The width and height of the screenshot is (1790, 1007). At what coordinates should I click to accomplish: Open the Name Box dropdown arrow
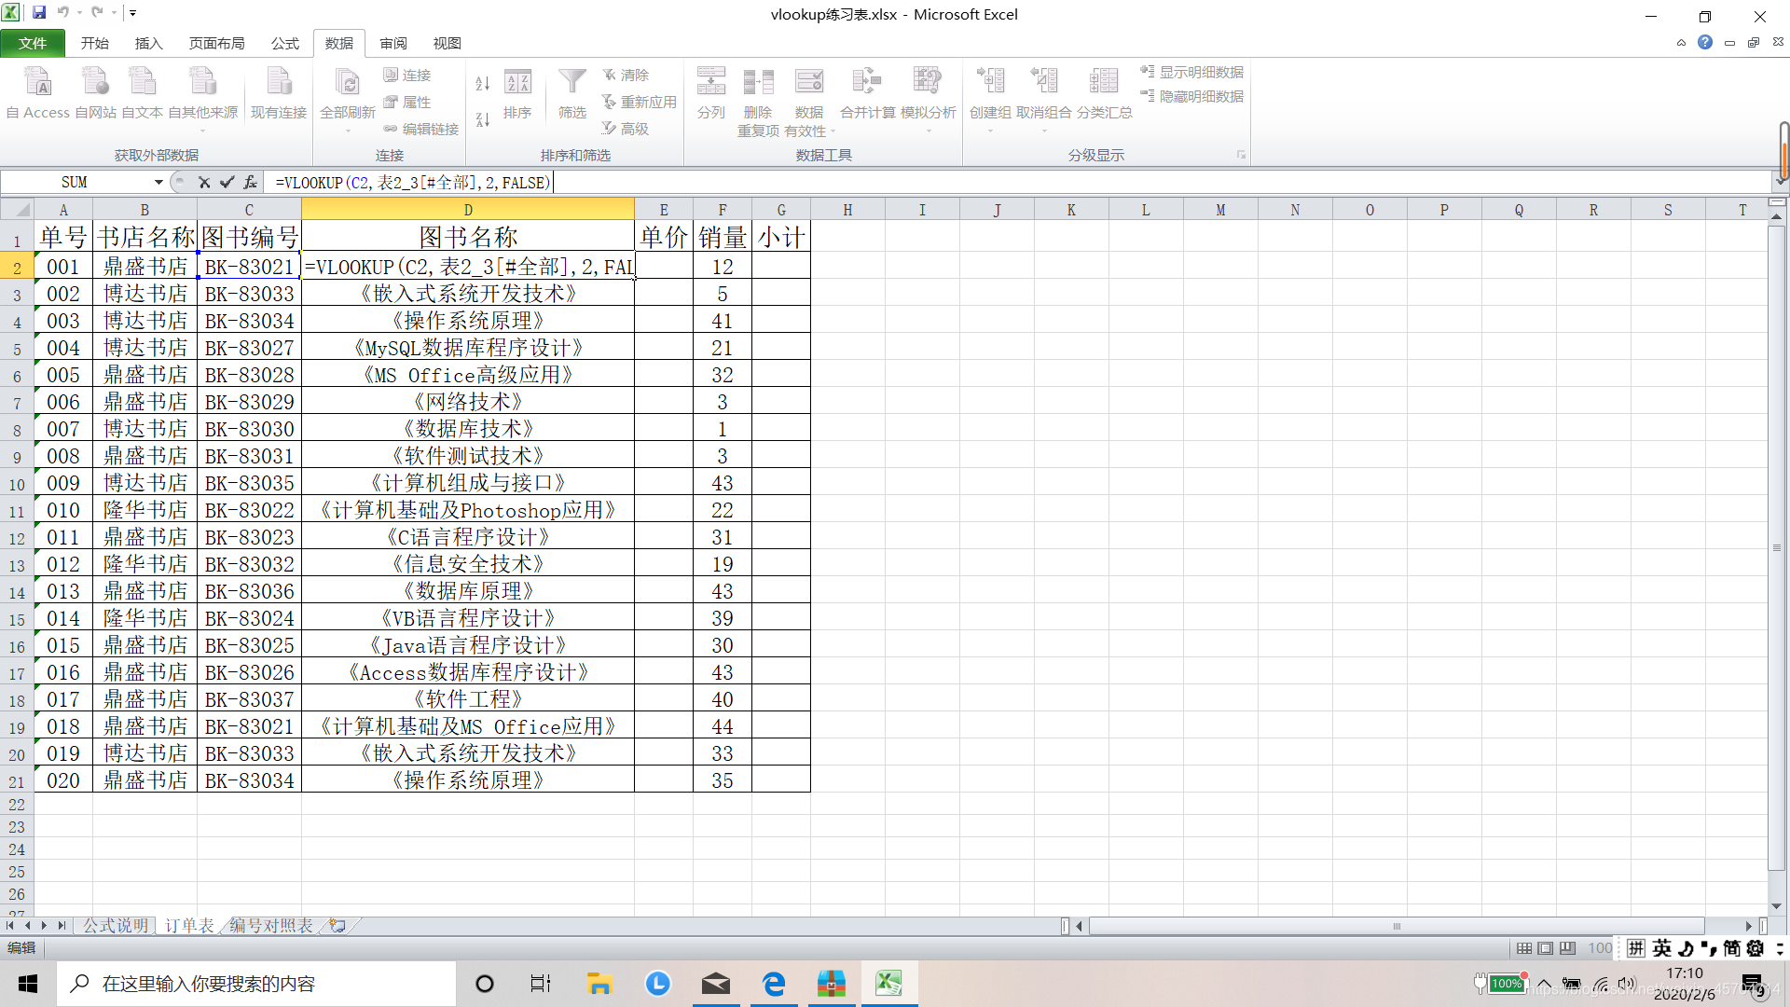pyautogui.click(x=158, y=183)
